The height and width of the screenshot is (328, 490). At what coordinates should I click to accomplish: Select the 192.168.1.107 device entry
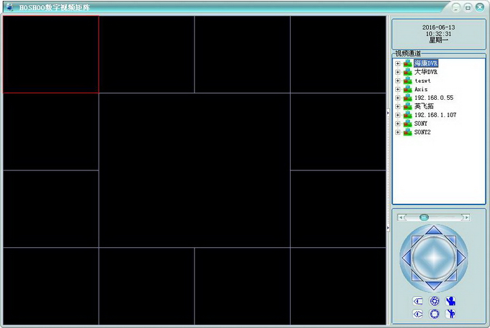(435, 115)
